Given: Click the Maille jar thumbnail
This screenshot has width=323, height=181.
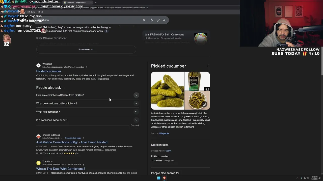Looking at the screenshot, I should point(197,81).
